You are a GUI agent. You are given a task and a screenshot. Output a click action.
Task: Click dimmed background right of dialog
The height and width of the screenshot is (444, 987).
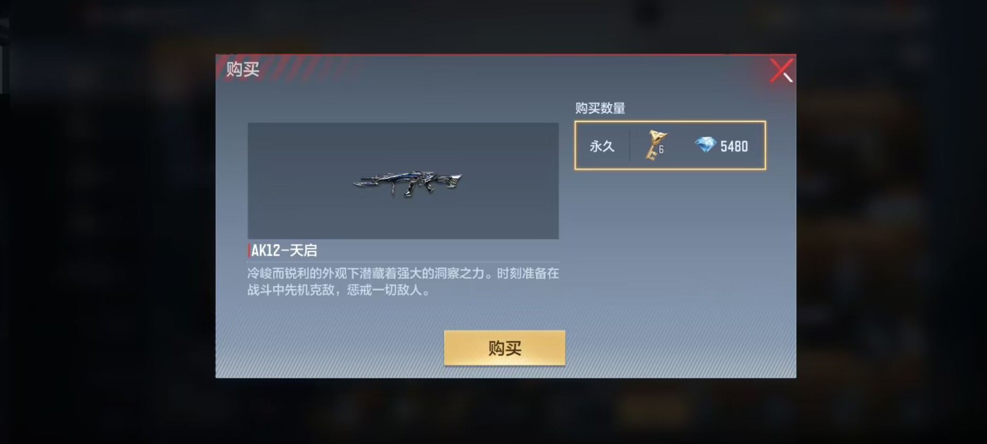(x=891, y=223)
